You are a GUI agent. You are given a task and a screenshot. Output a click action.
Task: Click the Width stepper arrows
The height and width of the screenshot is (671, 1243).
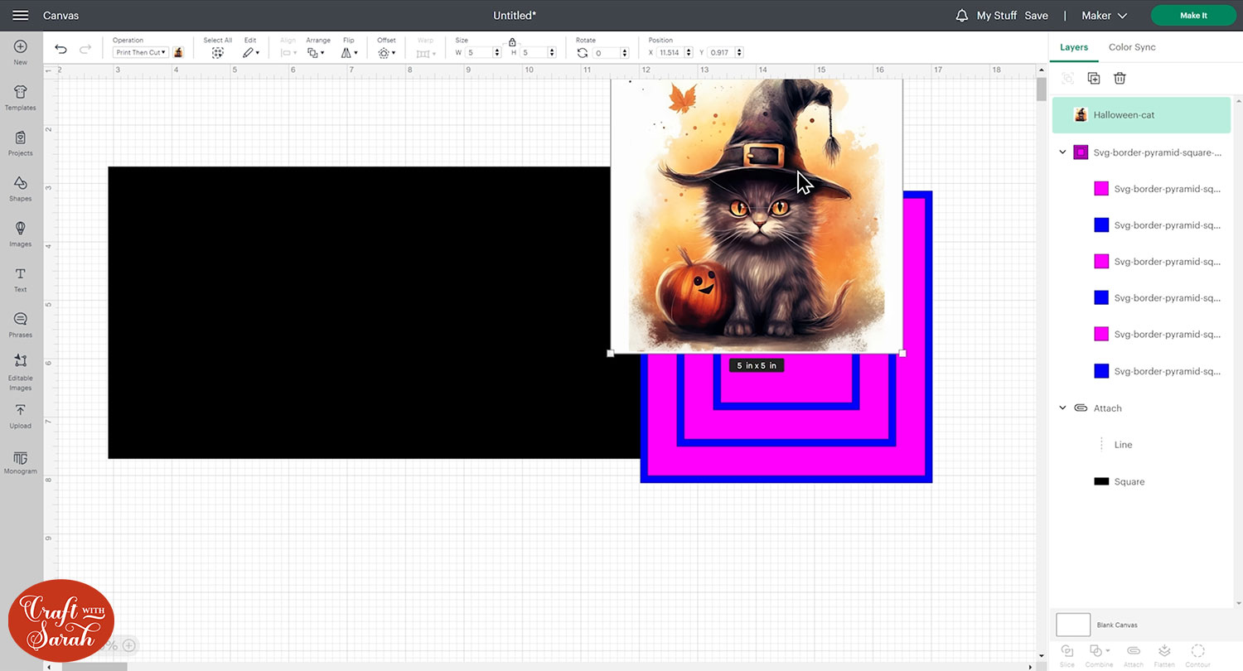click(x=497, y=52)
